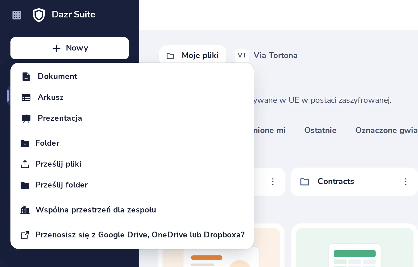The image size is (418, 267).
Task: Click the Prezentacja slideshow icon
Action: [x=26, y=118]
